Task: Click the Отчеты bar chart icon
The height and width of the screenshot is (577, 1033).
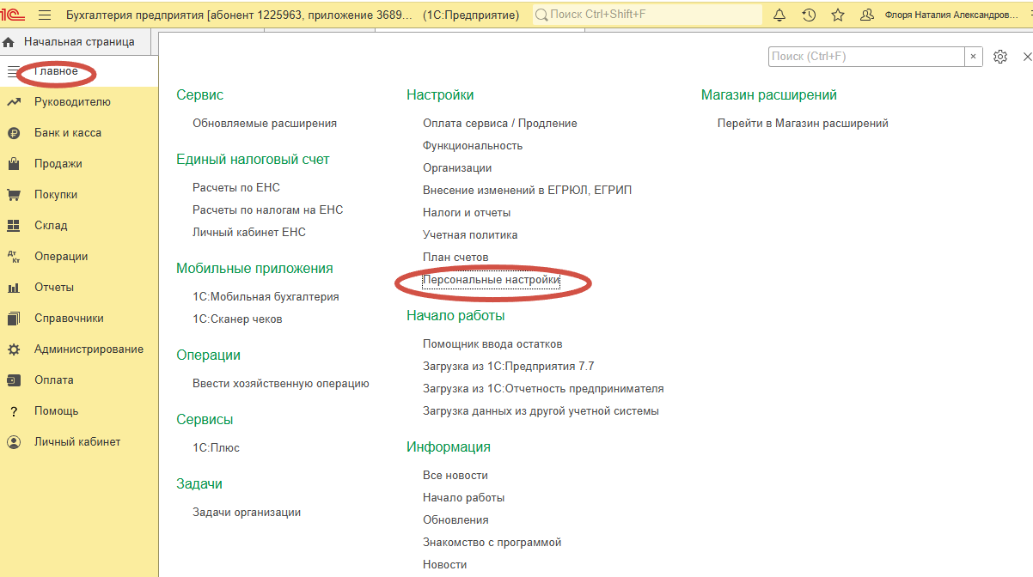Action: (14, 288)
